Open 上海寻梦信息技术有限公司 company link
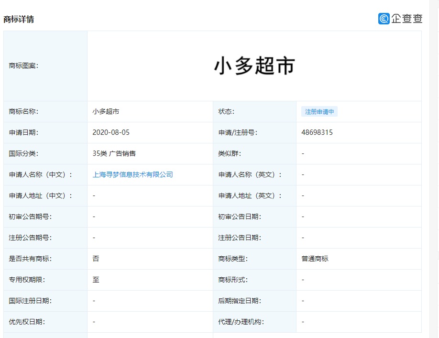Image resolution: width=439 pixels, height=338 pixels. pos(133,174)
